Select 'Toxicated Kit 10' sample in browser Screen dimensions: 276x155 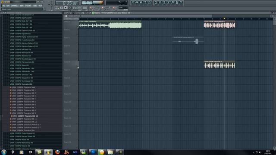coord(25,116)
